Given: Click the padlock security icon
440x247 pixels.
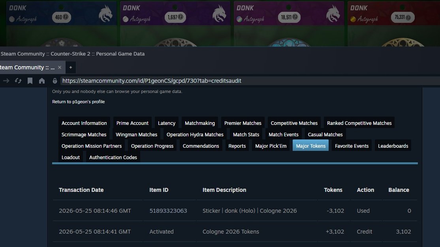Looking at the screenshot, I should point(55,81).
